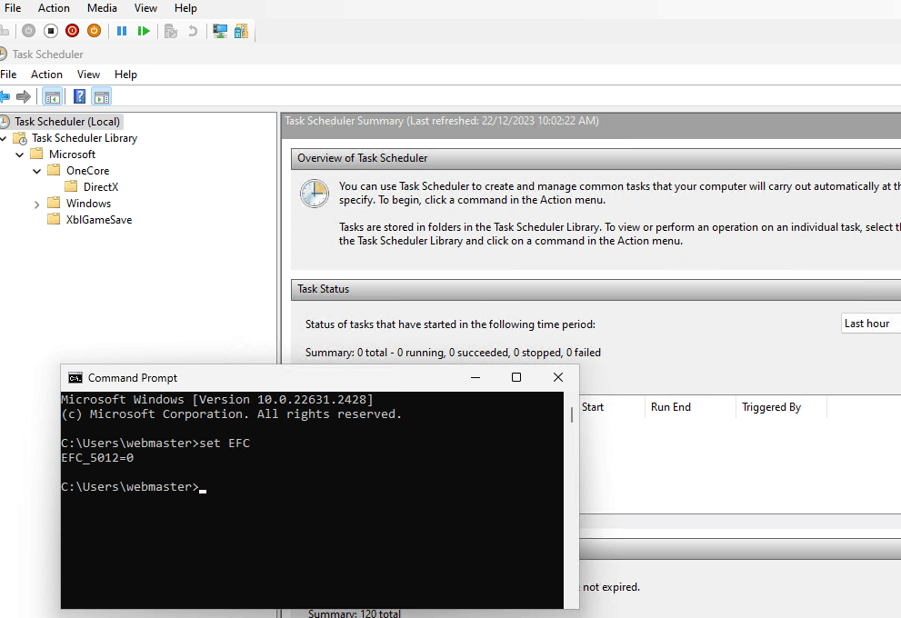Image resolution: width=901 pixels, height=618 pixels.
Task: Toggle the Show/Hide Console Tree button
Action: (53, 97)
